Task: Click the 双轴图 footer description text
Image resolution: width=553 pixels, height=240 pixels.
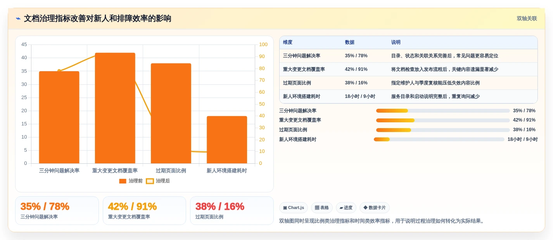Action: [x=382, y=221]
